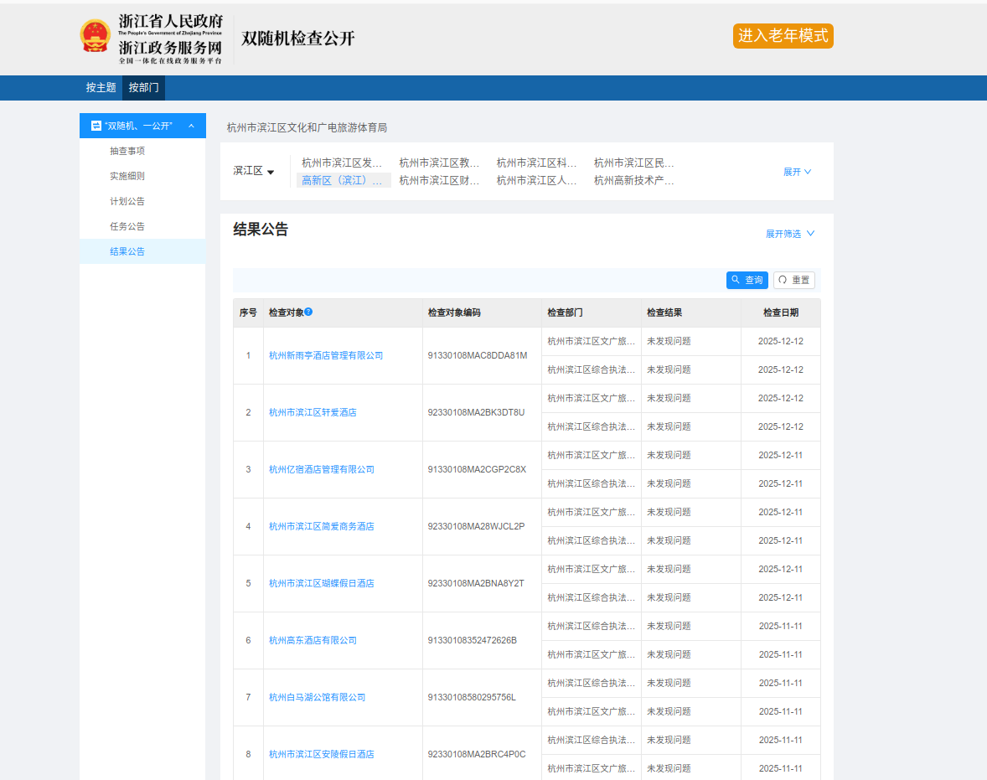The height and width of the screenshot is (780, 987).
Task: Open 抽查事项 in the sidebar
Action: point(127,151)
